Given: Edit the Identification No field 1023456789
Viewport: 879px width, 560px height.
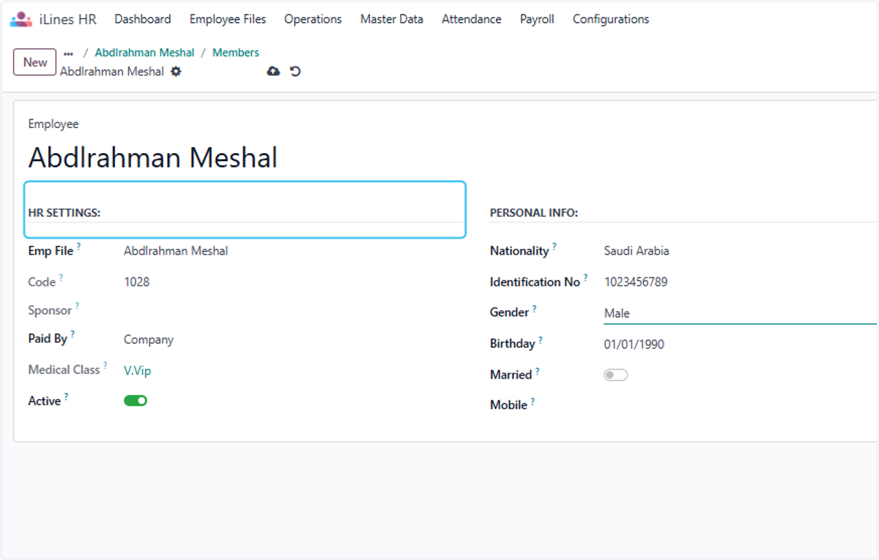Looking at the screenshot, I should coord(740,282).
